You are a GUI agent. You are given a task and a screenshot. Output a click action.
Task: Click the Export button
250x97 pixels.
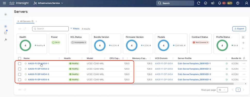point(239,29)
